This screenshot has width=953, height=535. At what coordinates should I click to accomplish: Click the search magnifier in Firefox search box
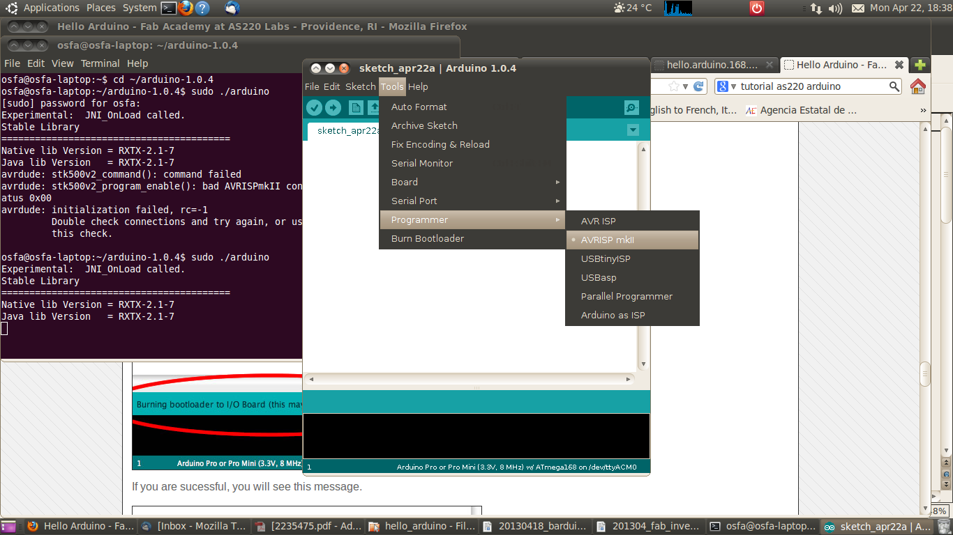point(894,86)
